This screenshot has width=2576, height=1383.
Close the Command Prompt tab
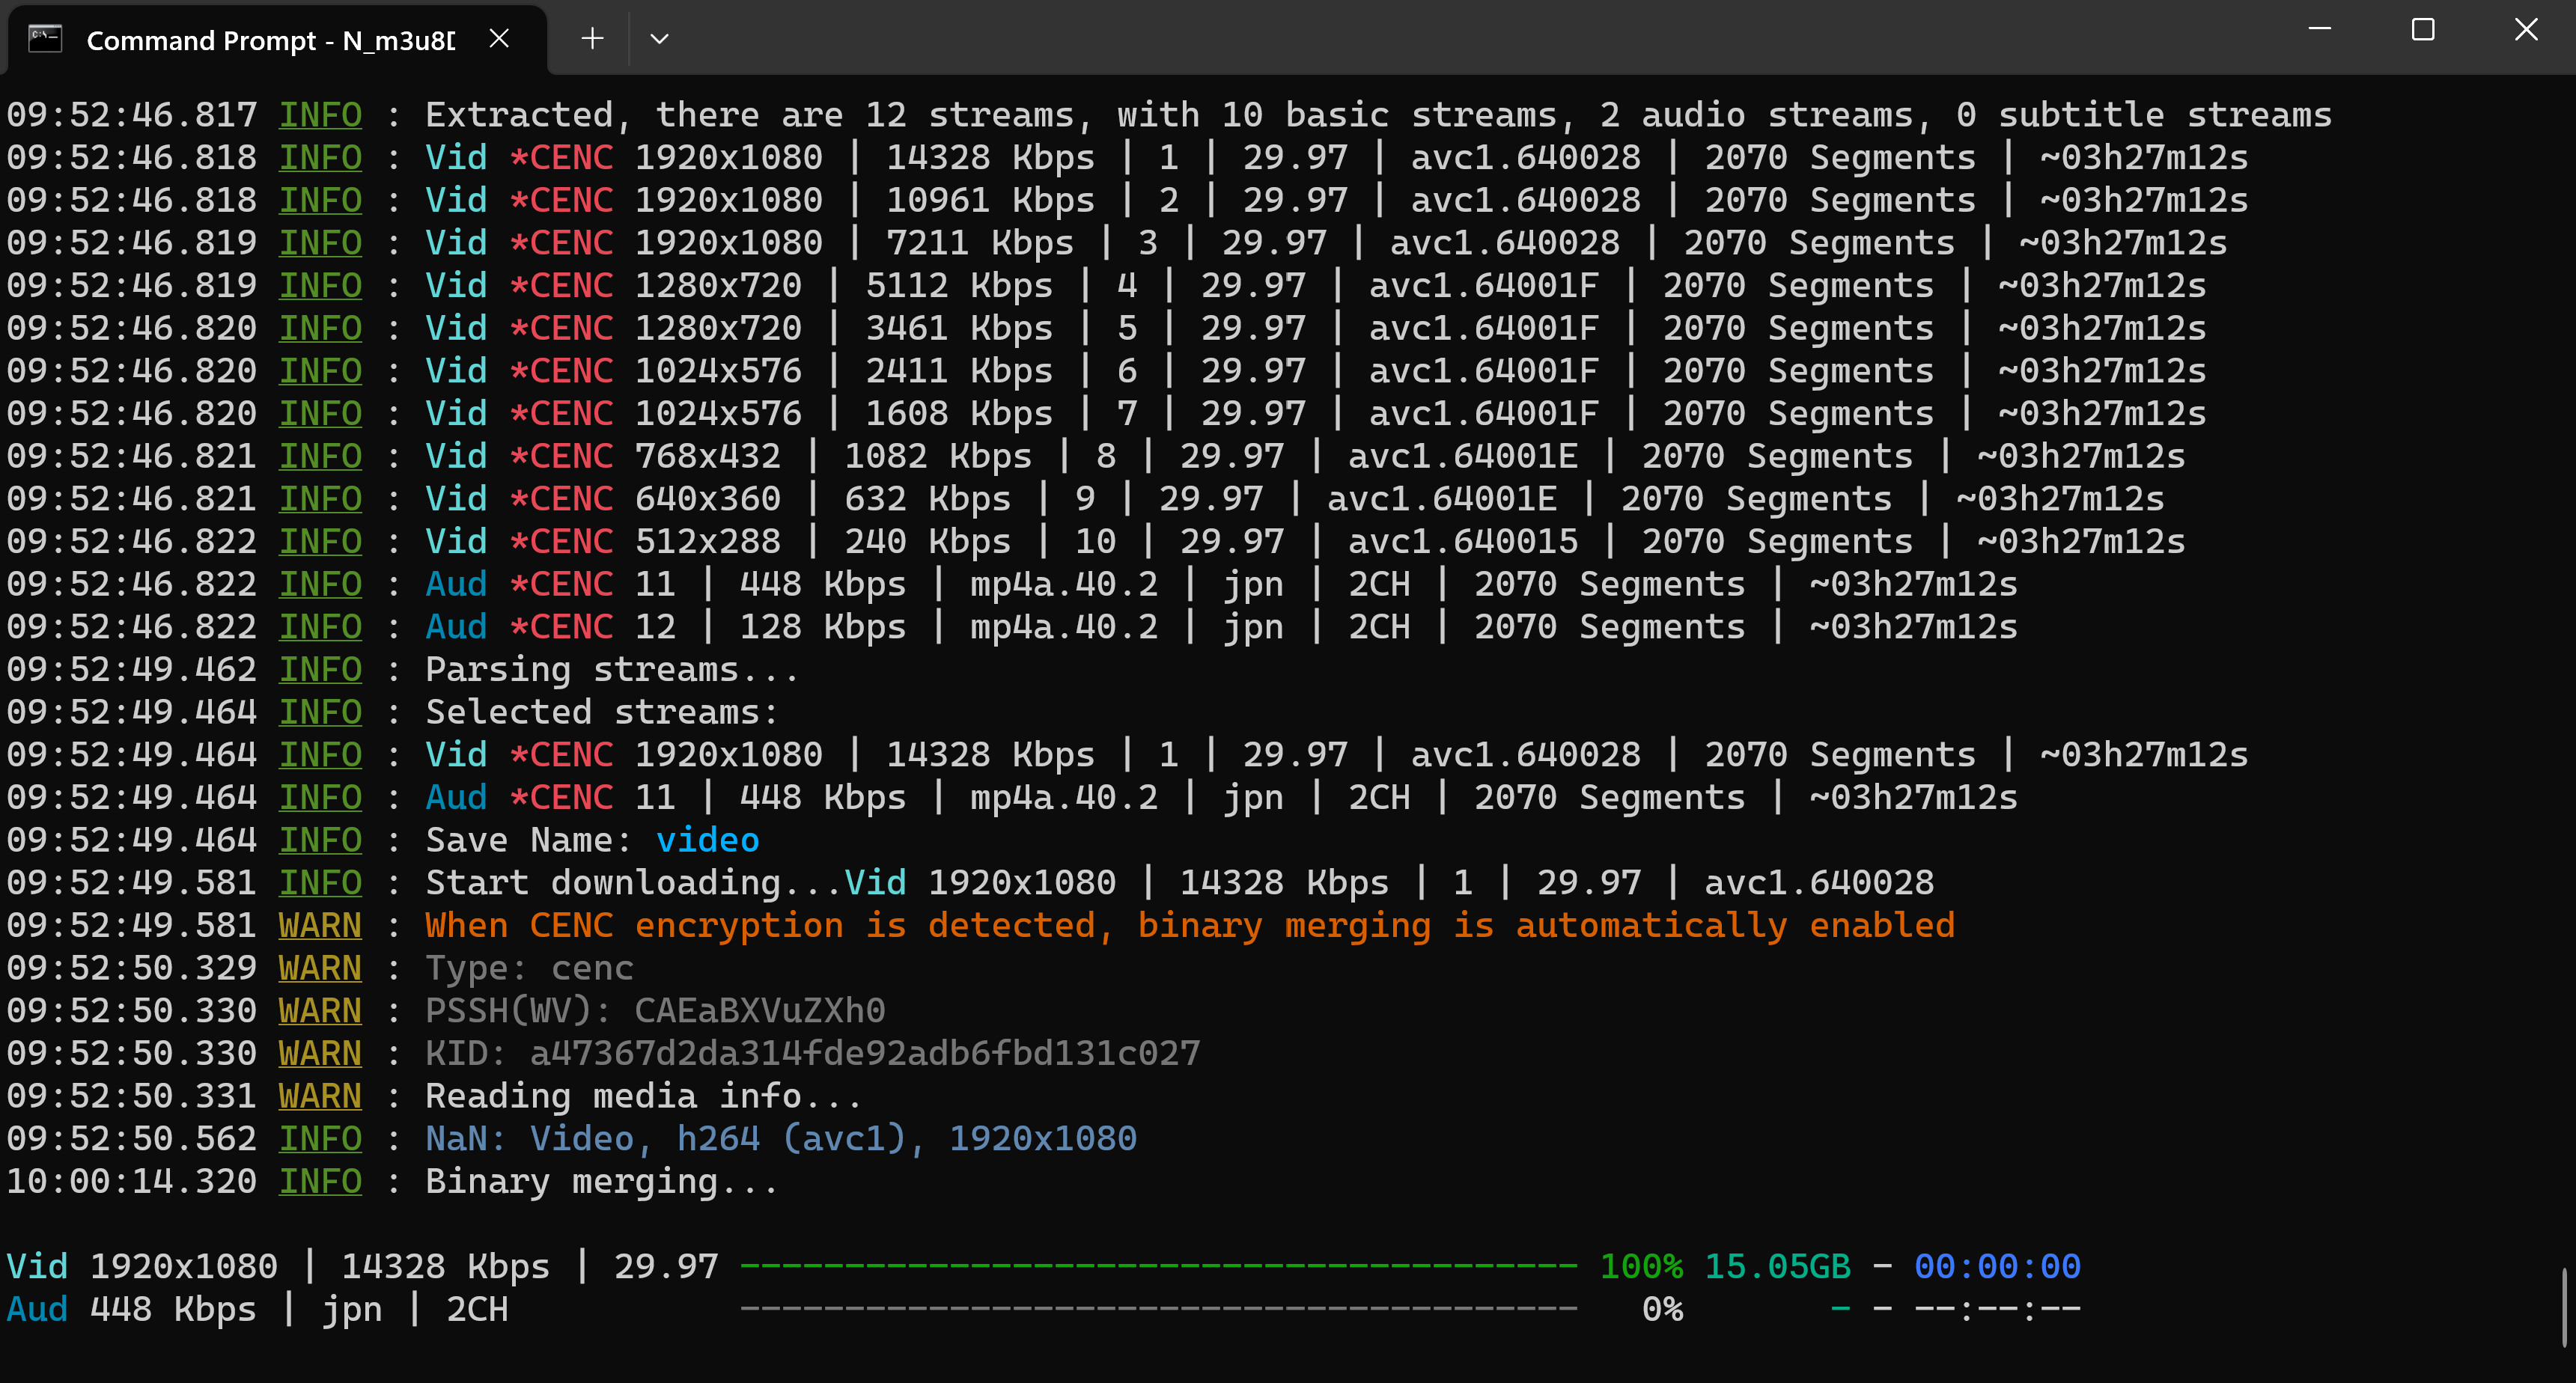499,39
